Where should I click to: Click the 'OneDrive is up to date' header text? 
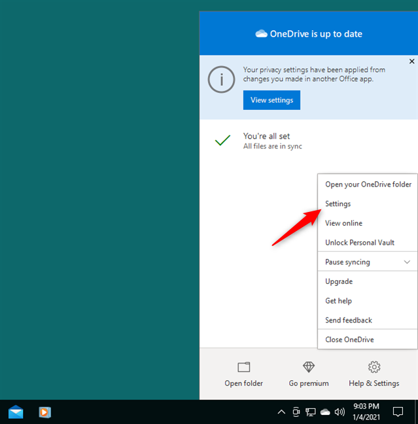pyautogui.click(x=316, y=34)
